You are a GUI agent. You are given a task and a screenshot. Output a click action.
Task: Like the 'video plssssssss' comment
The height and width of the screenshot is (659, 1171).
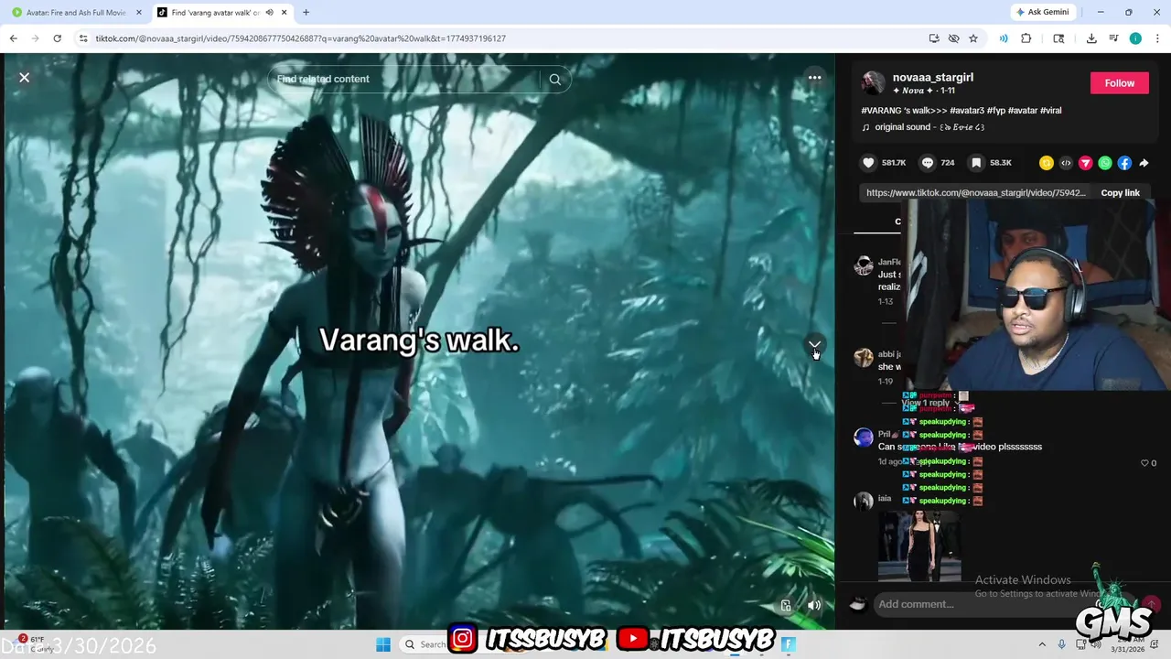[x=1144, y=463]
